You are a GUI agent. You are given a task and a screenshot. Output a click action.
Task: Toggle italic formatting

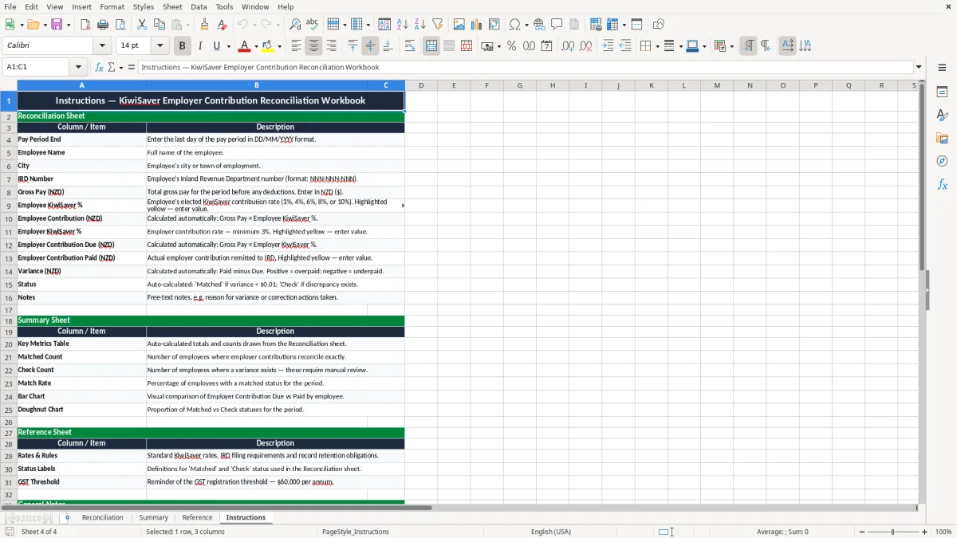(200, 46)
